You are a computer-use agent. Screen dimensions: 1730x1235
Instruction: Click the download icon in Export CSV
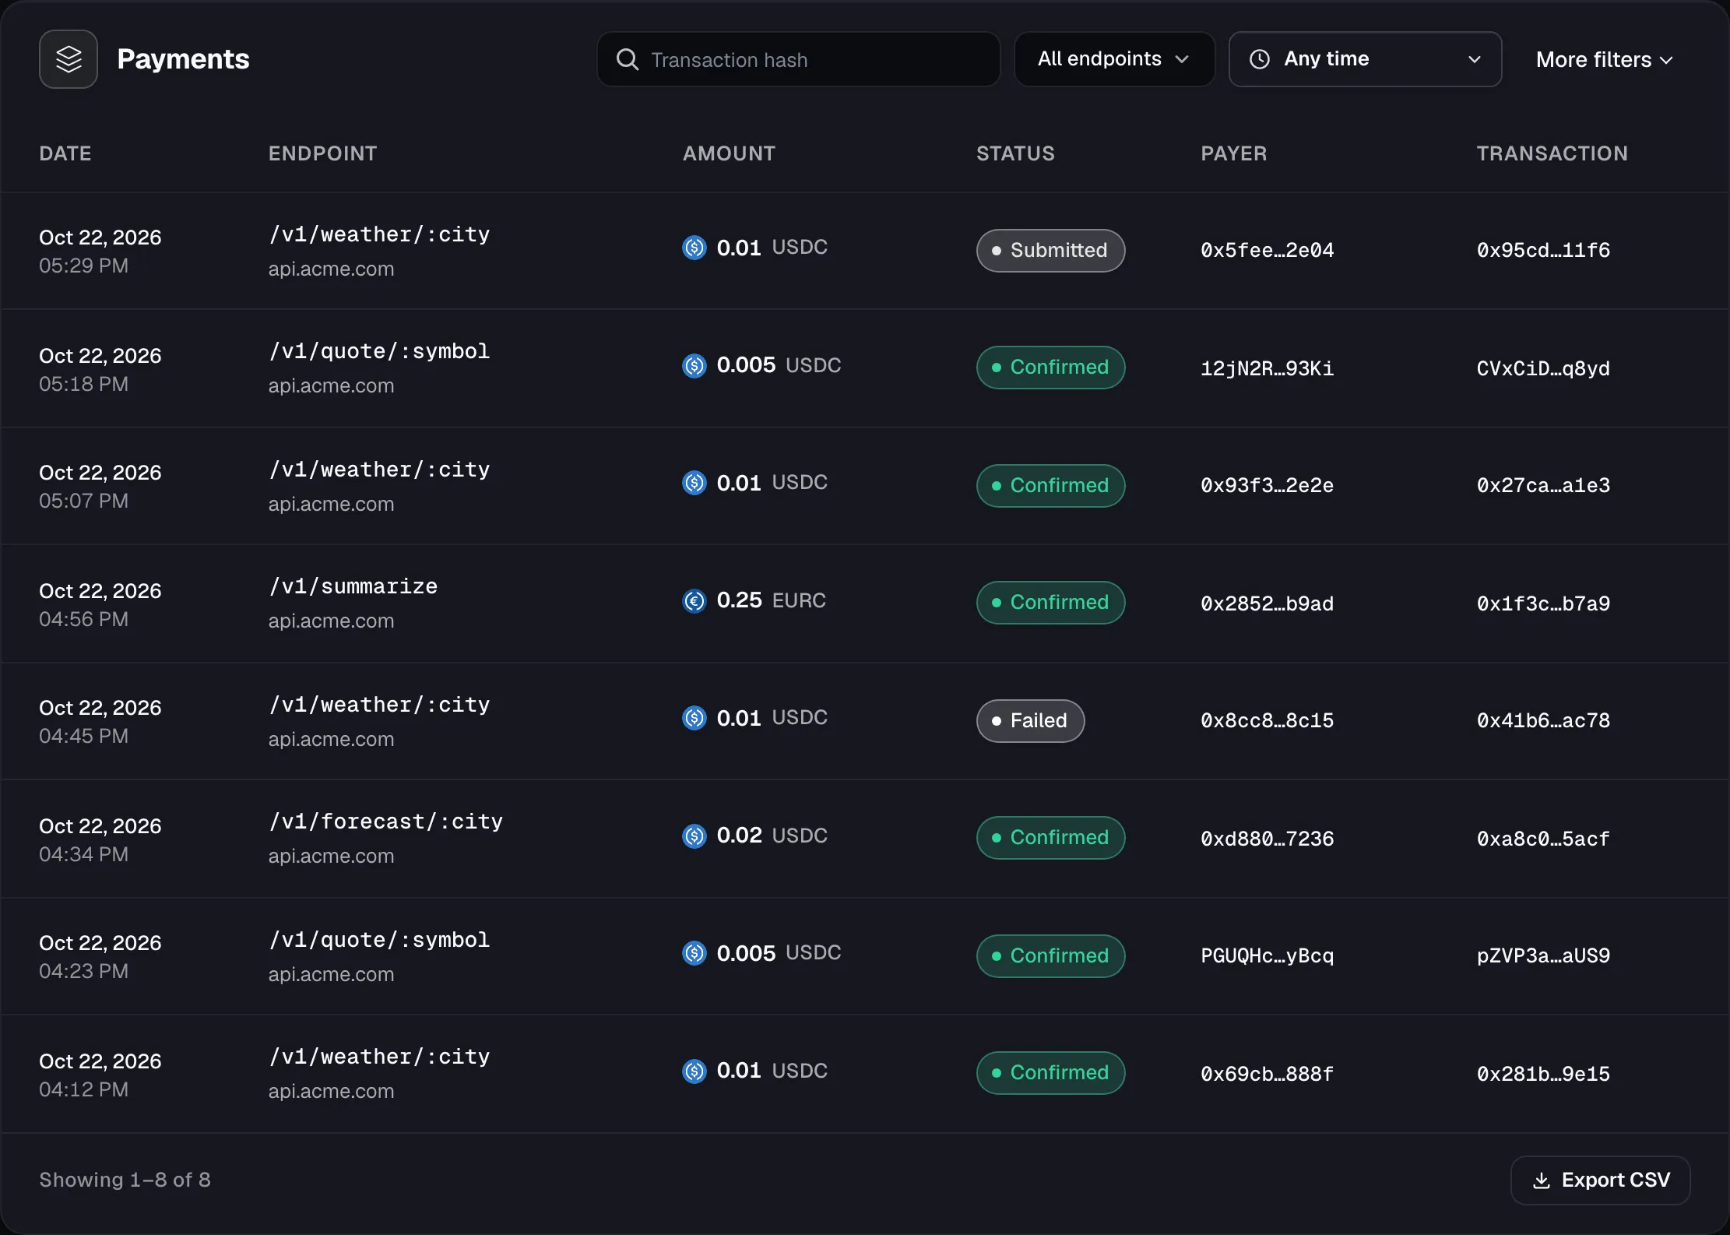click(x=1541, y=1180)
